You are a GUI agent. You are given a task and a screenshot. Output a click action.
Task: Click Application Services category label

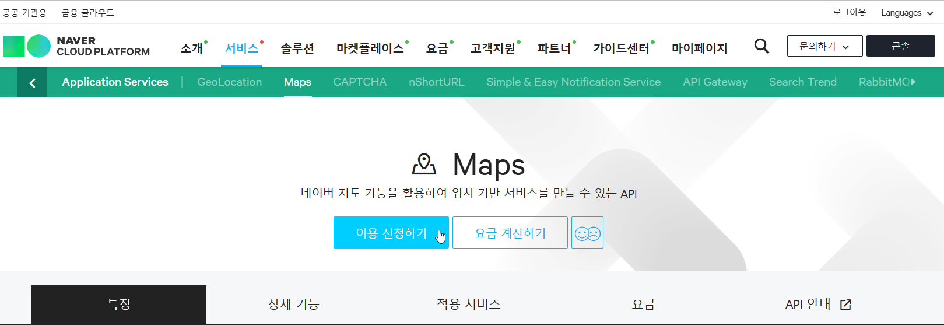(115, 82)
